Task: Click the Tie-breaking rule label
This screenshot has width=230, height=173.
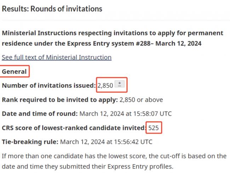Action: [30, 142]
